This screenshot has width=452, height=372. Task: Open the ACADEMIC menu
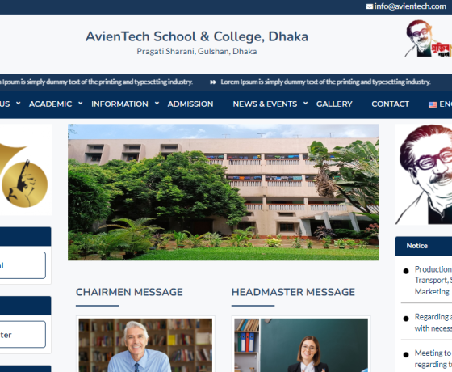[x=50, y=104]
